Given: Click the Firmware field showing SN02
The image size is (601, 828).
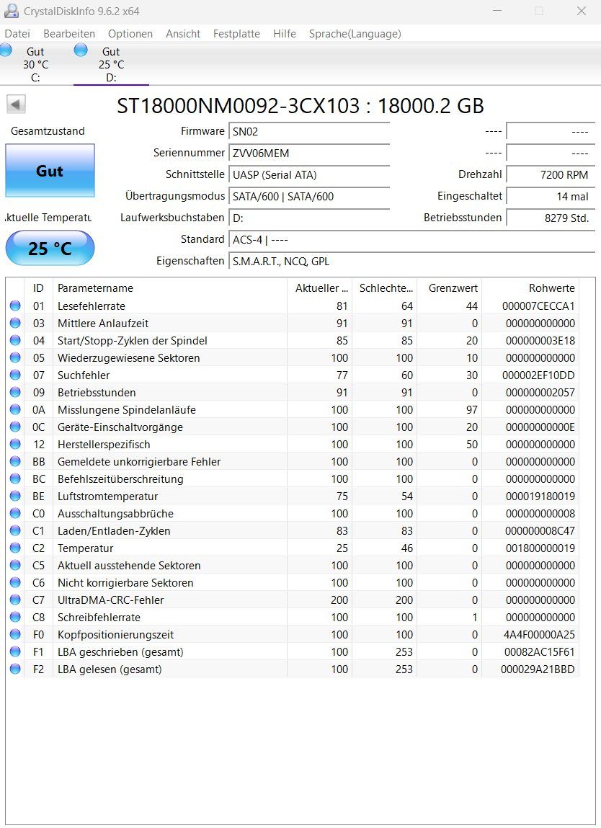Looking at the screenshot, I should pos(309,131).
